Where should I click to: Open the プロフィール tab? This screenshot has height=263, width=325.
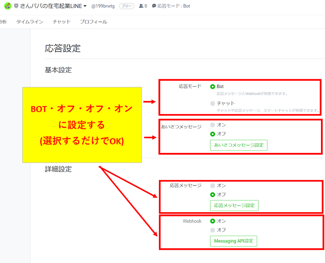pos(93,22)
